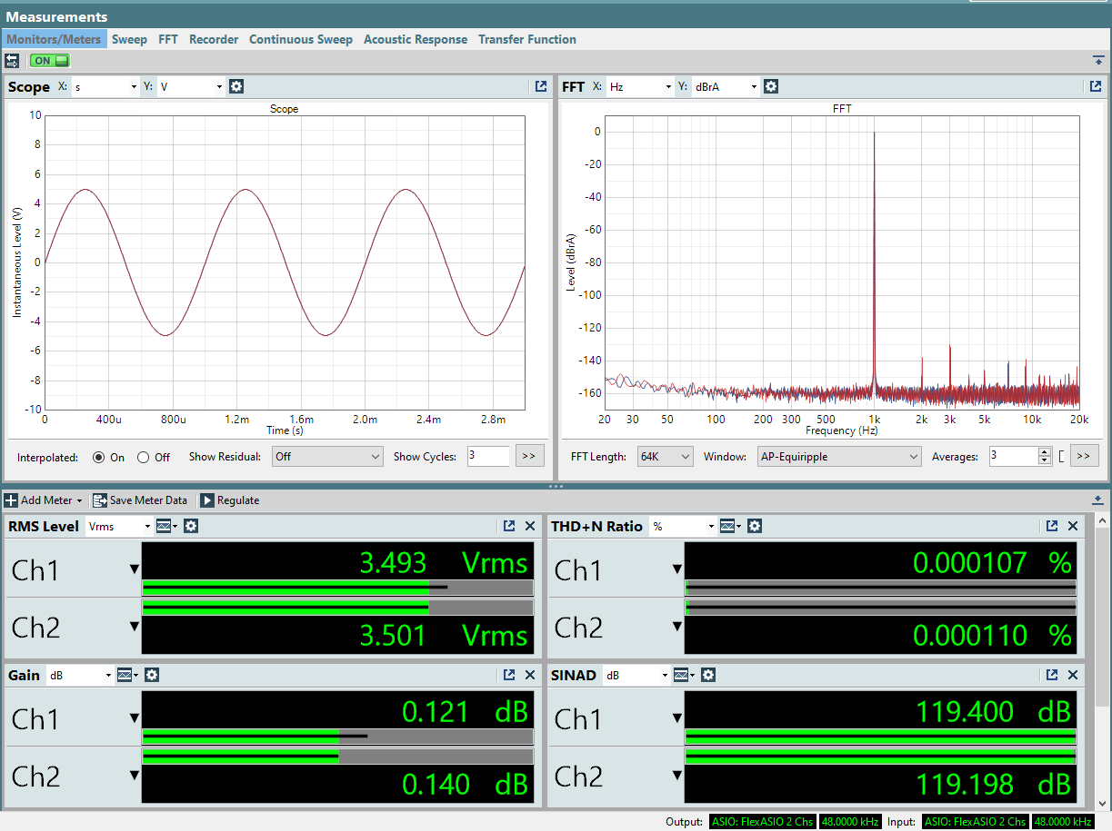1112x831 pixels.
Task: Open RMS Level Vrms unit dropdown
Action: point(119,526)
